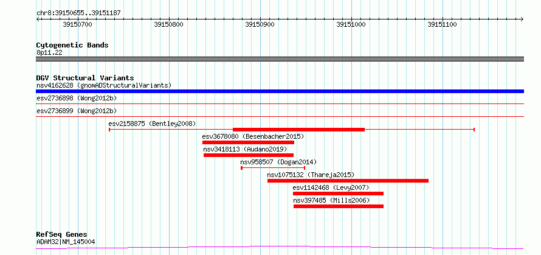Image resolution: width=541 pixels, height=255 pixels.
Task: Click the esv2736898 (Wong2012b) label
Action: (x=77, y=98)
